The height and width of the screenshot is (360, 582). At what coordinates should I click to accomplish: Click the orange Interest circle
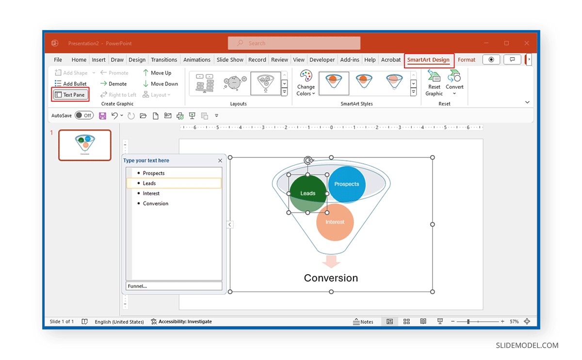click(335, 222)
